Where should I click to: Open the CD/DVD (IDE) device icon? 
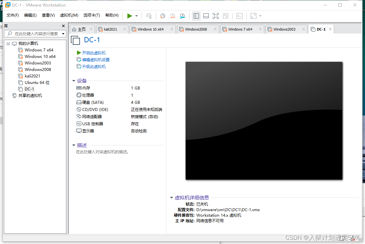pos(78,109)
